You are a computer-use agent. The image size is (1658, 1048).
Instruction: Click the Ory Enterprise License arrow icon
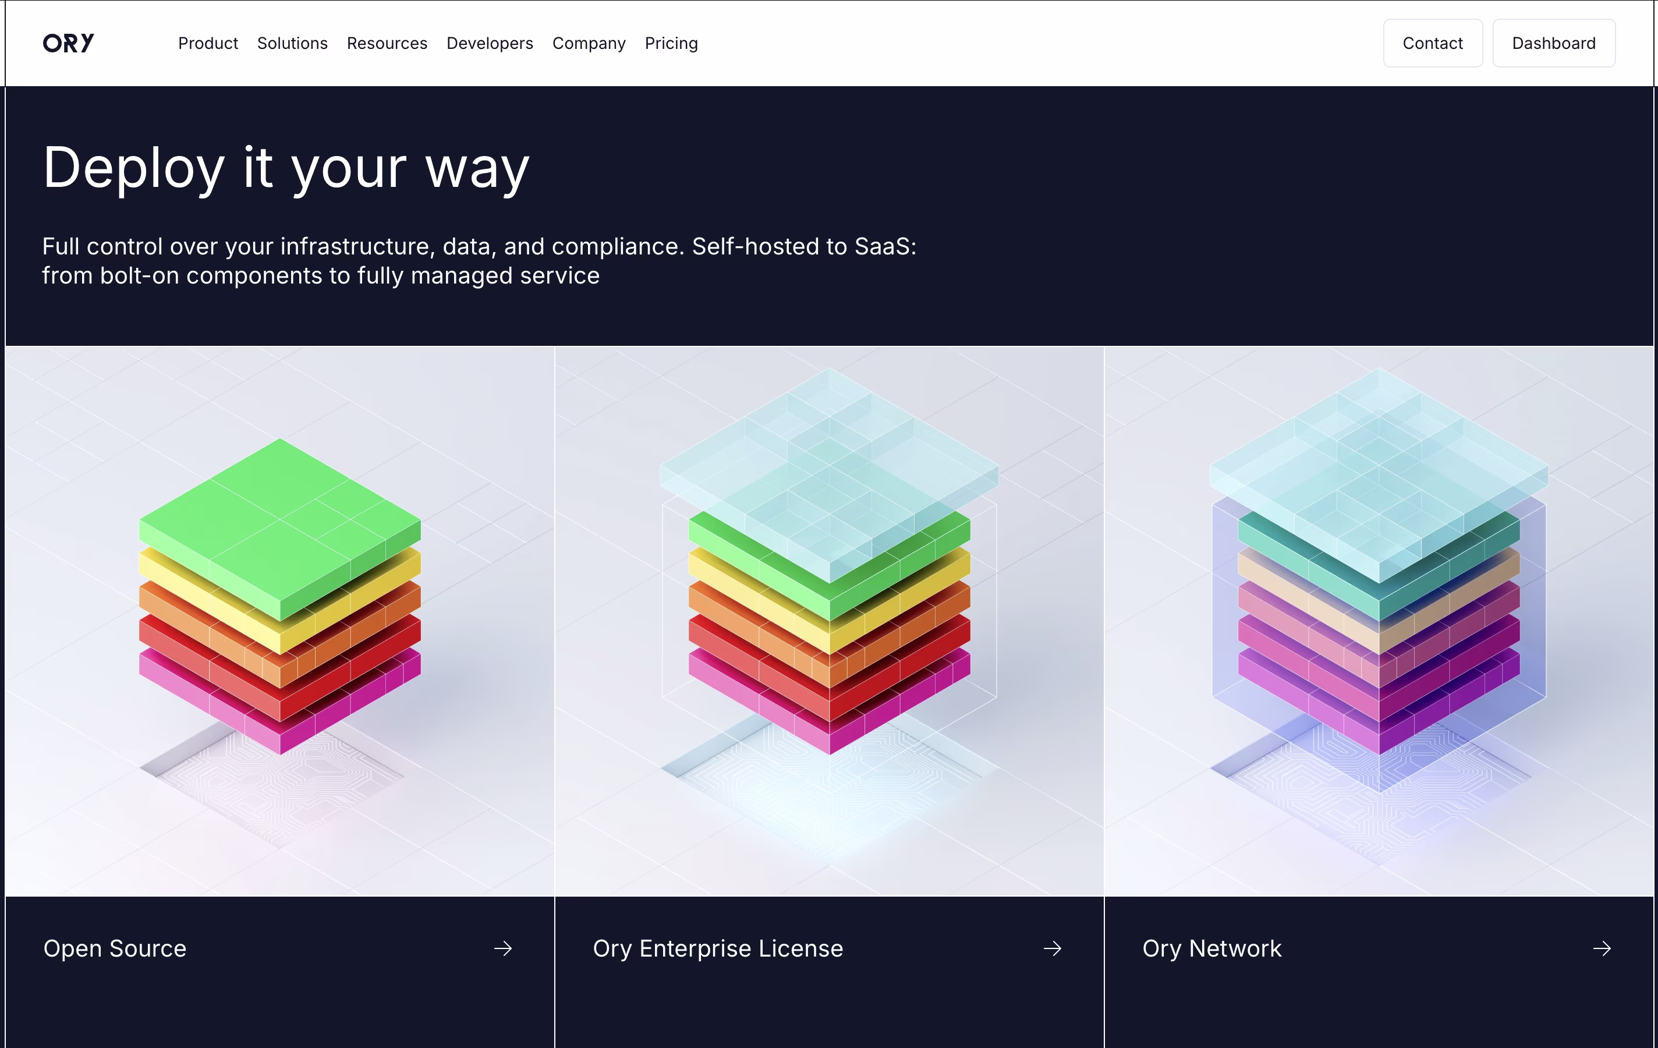pos(1052,949)
